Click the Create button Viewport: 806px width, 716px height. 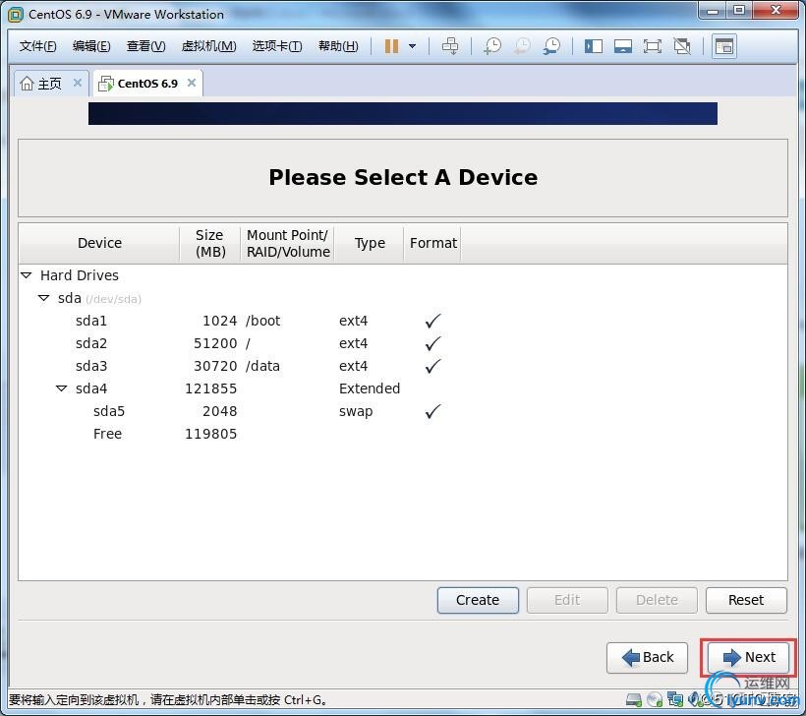tap(478, 600)
